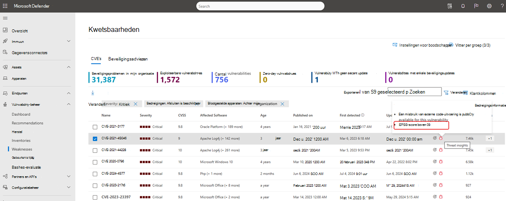Screen dimensions: 506x201
Task: Sort by the Affected Software column header
Action: click(x=214, y=115)
